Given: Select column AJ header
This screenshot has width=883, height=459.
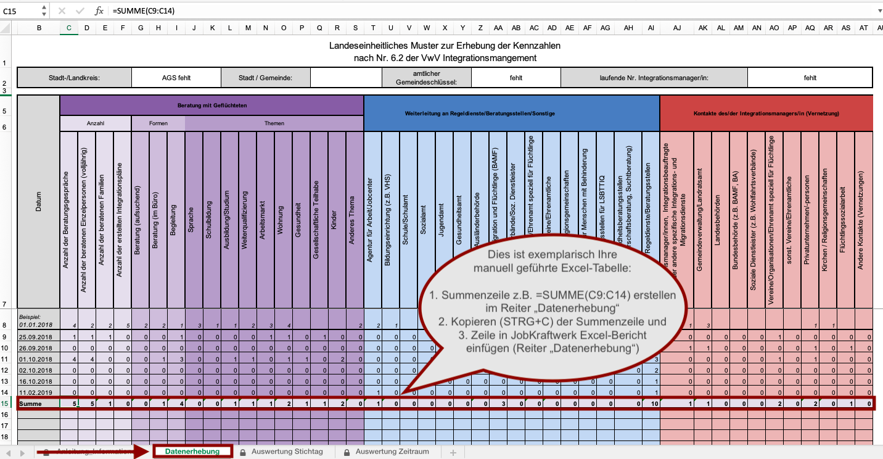Looking at the screenshot, I should pyautogui.click(x=677, y=28).
